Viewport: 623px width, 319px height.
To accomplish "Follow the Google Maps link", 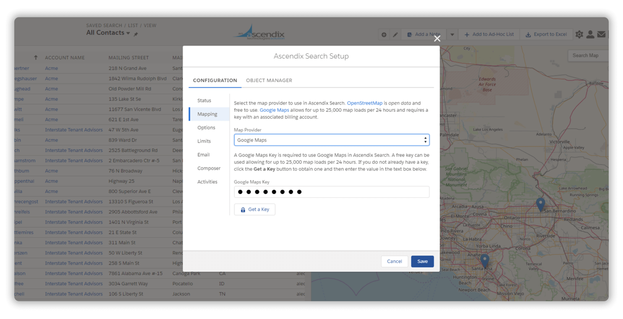I will (274, 110).
